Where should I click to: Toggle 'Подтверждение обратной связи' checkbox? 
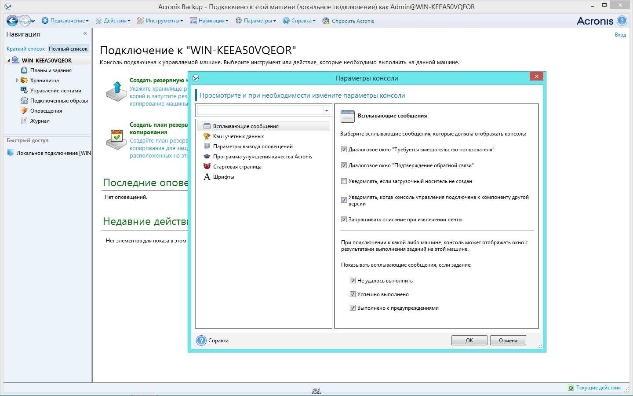pyautogui.click(x=344, y=165)
